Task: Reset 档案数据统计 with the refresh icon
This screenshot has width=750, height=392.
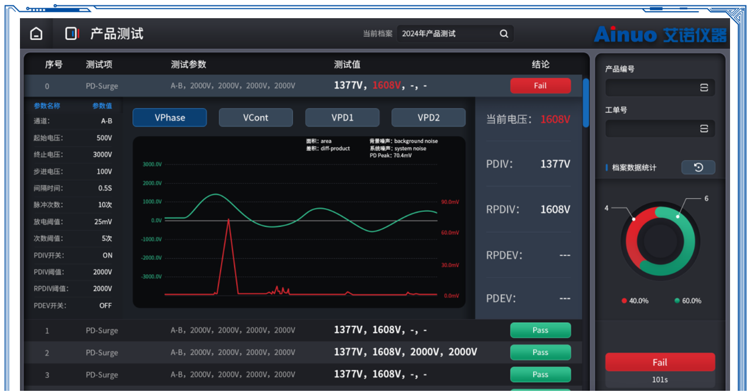Action: (698, 168)
